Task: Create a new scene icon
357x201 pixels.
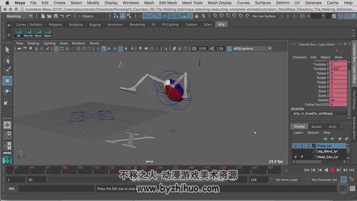Action: click(x=43, y=16)
